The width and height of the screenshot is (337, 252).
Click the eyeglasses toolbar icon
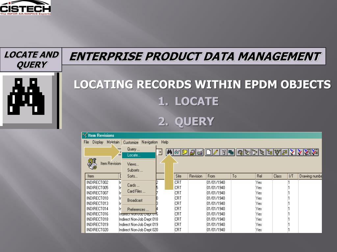tap(177, 152)
